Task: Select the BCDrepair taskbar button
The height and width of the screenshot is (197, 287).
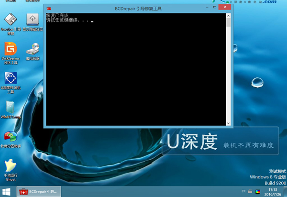Action: coord(39,192)
